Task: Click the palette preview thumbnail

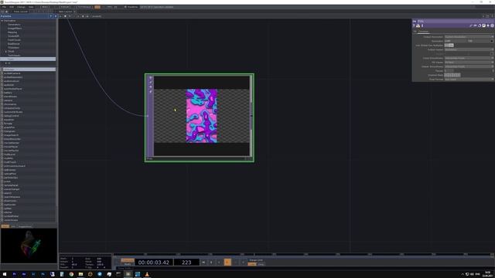Action: click(29, 246)
